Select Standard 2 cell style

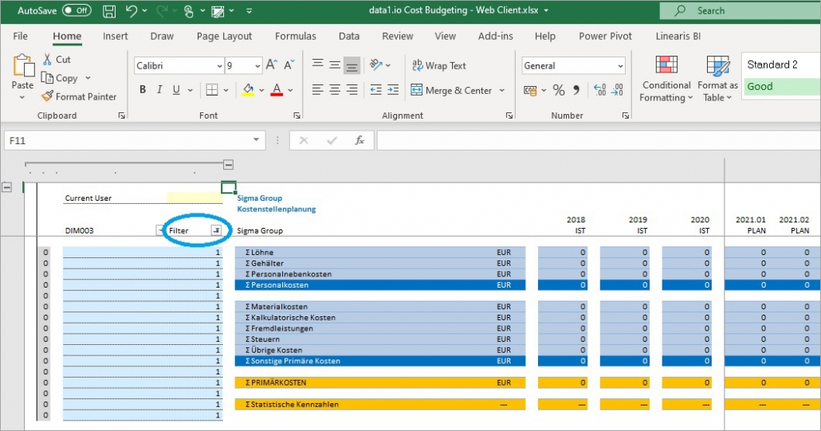pyautogui.click(x=782, y=65)
